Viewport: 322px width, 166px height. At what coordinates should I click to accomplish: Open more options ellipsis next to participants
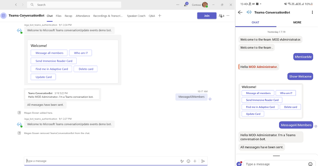228,16
